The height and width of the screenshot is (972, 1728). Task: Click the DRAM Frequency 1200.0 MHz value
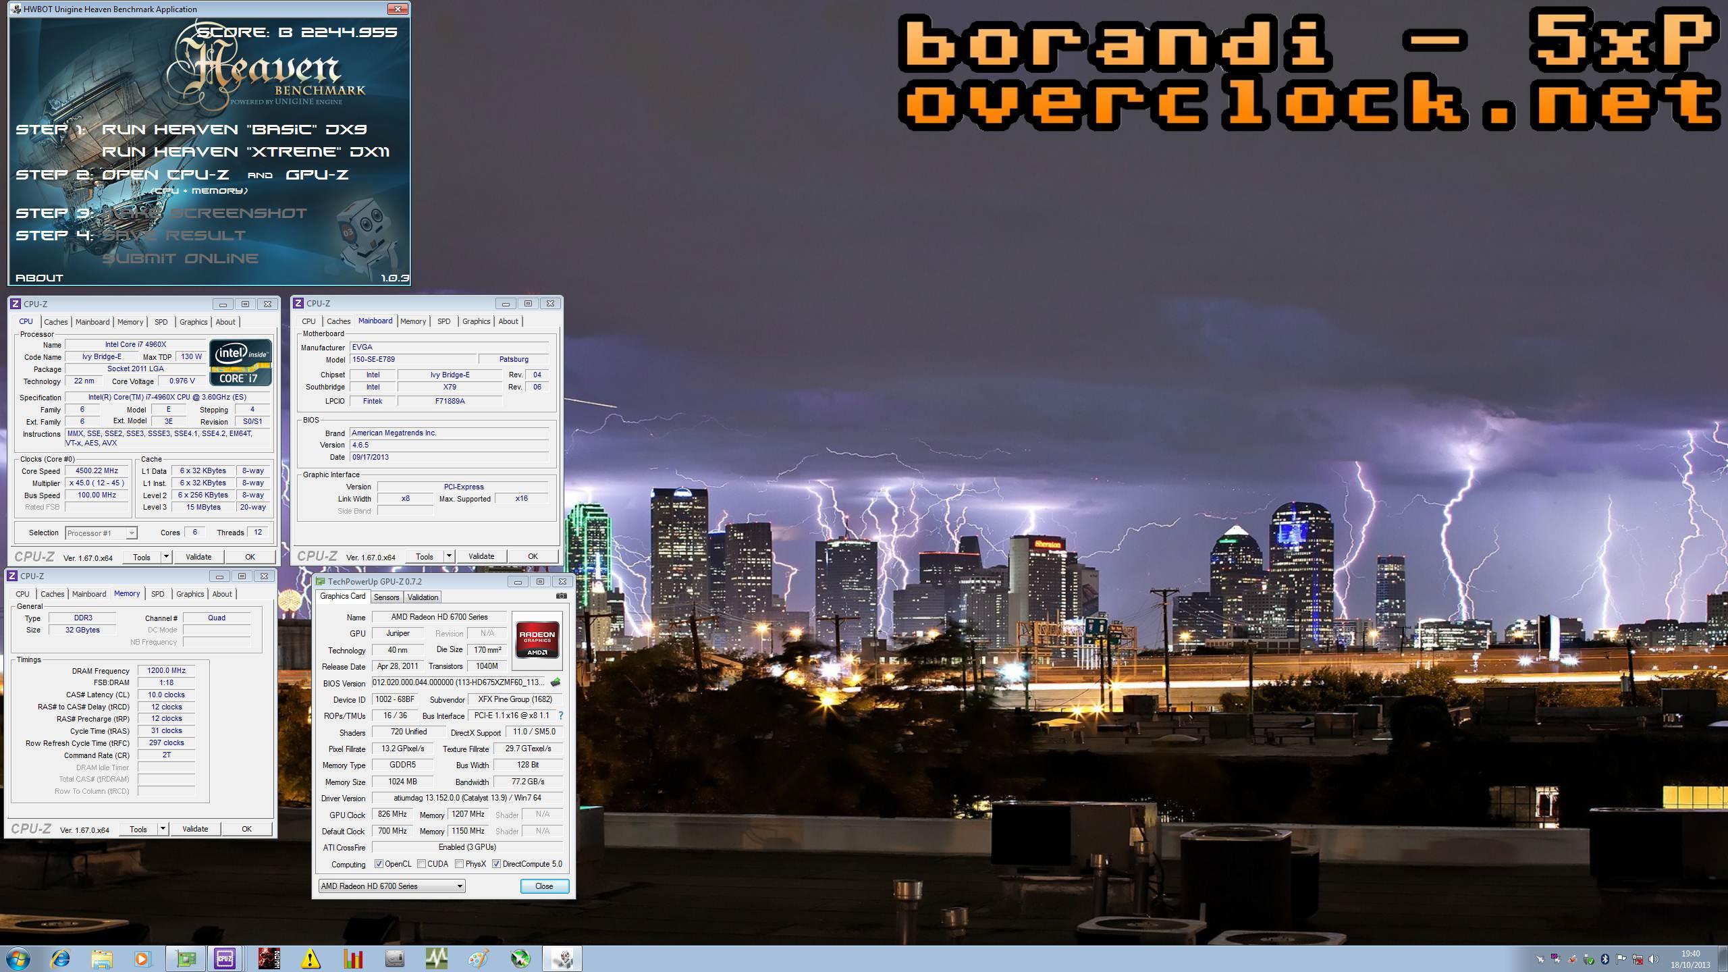167,670
